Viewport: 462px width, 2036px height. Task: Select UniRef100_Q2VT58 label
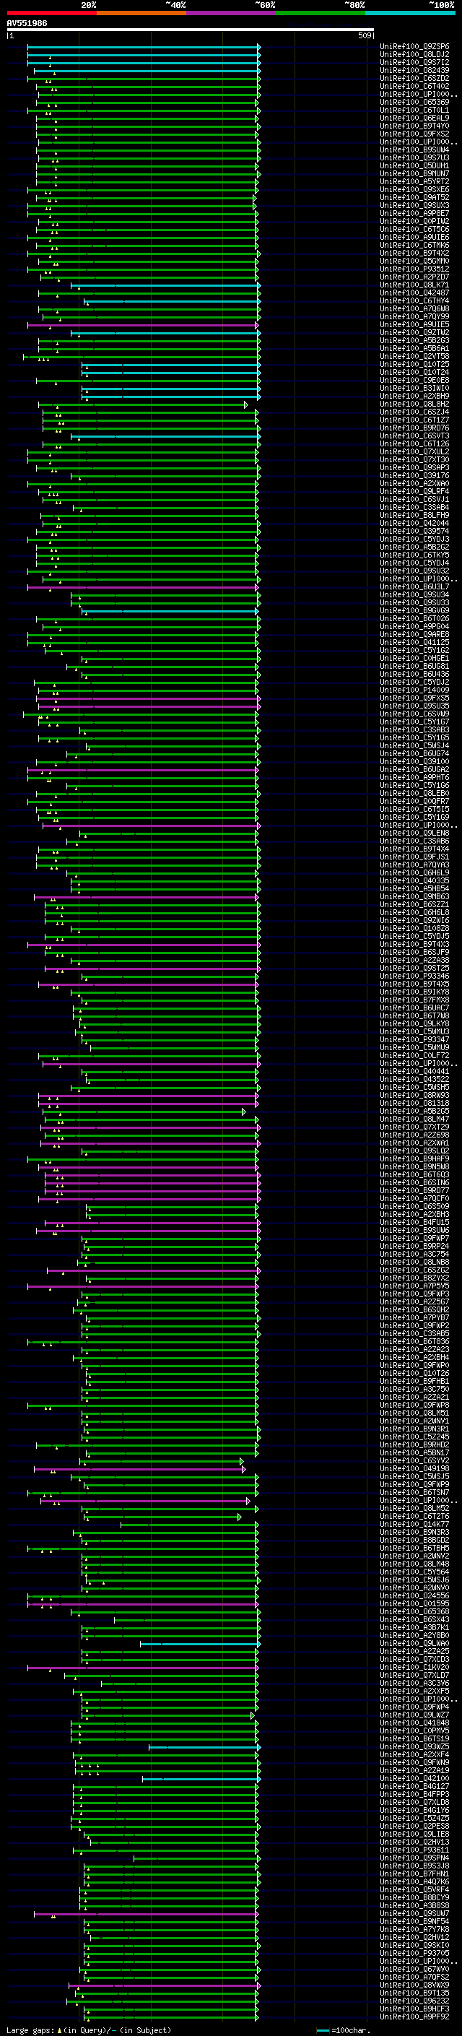tap(414, 357)
